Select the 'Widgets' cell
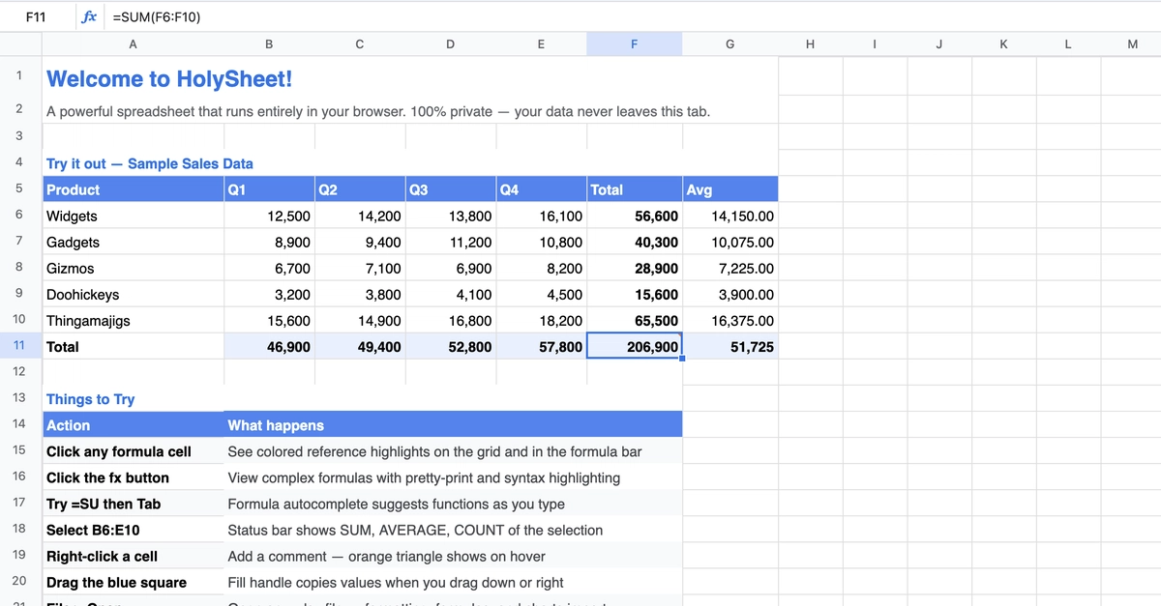 coord(134,216)
